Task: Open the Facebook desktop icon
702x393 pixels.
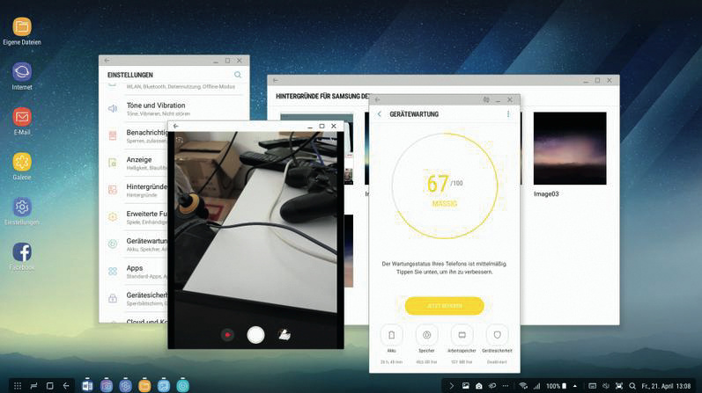Action: pos(22,252)
